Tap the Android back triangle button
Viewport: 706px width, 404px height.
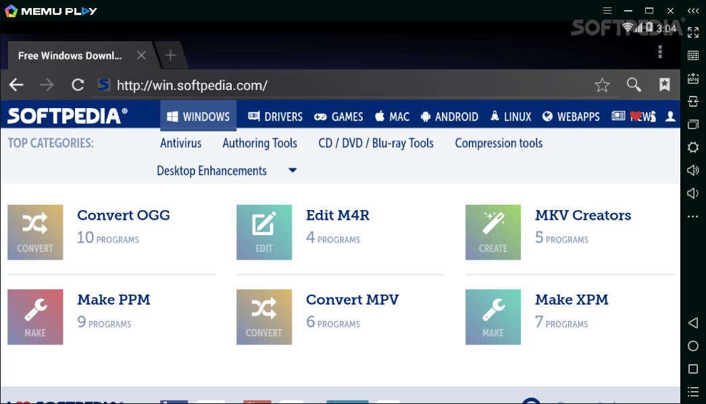(x=693, y=322)
